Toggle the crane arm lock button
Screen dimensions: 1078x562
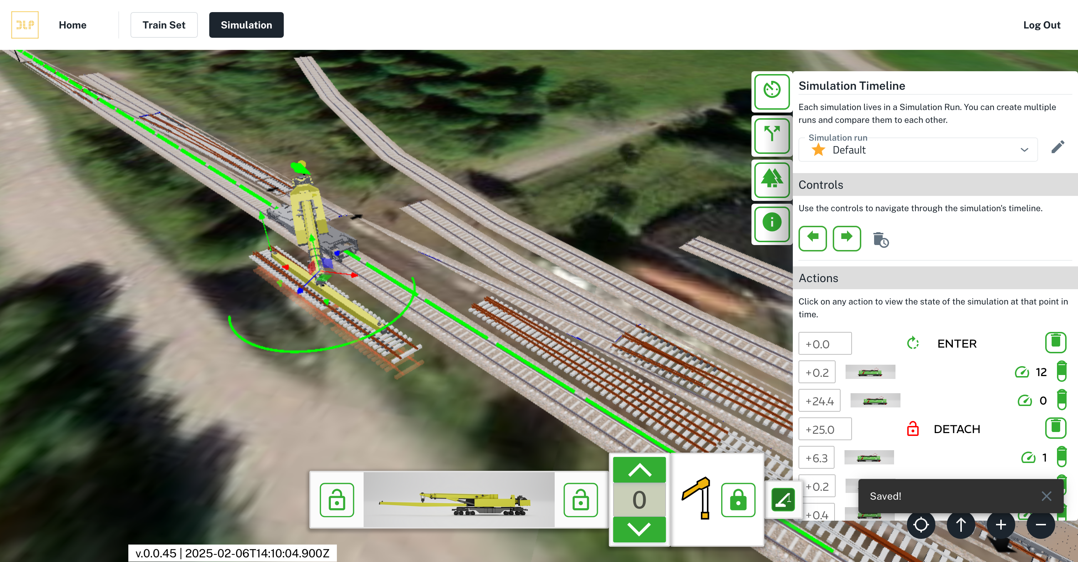(x=738, y=500)
